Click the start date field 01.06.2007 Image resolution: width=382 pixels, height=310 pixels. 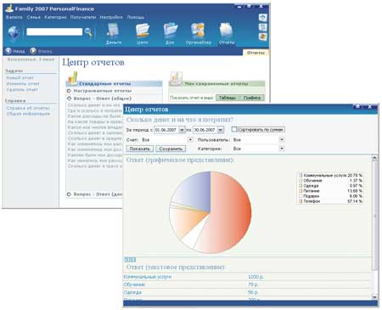[x=166, y=130]
